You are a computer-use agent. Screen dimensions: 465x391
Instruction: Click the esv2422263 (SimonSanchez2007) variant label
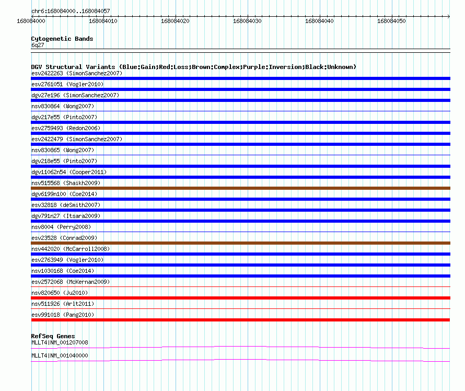(x=77, y=73)
